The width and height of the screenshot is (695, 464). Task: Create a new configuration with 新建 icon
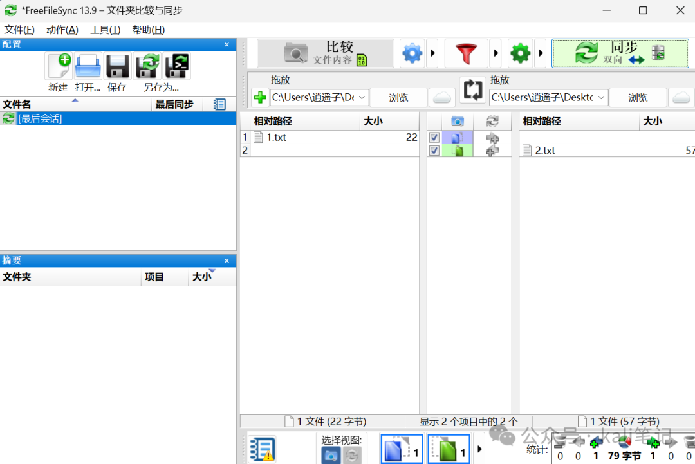pyautogui.click(x=59, y=66)
